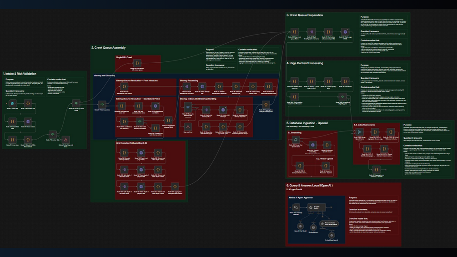Click the '2. Crawl Queue Assembly' sticky title
This screenshot has width=457, height=257.
click(108, 47)
